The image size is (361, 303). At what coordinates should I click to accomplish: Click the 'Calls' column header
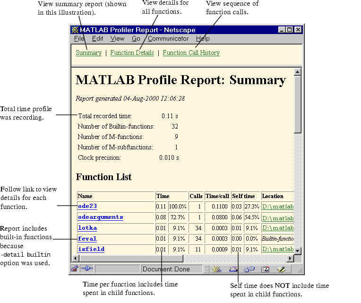[x=196, y=196]
